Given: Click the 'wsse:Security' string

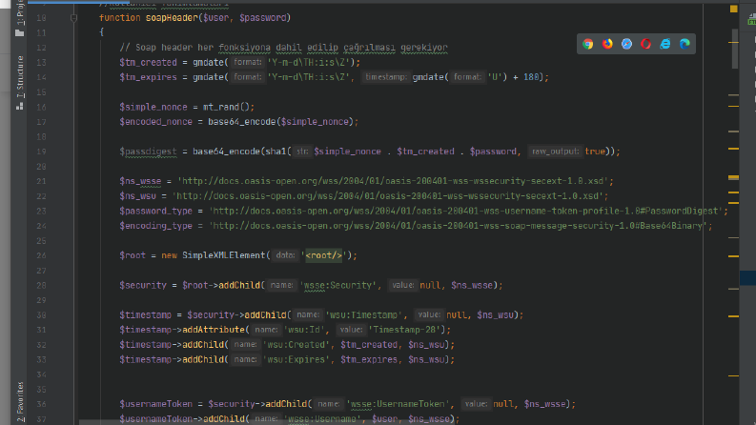Looking at the screenshot, I should pos(338,285).
